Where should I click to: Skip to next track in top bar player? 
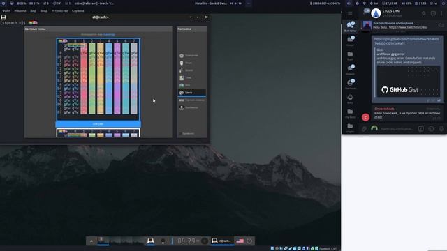click(x=240, y=3)
